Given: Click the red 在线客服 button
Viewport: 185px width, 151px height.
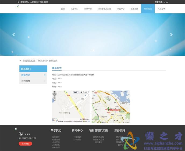Looking at the screenshot, I should click(x=25, y=143).
